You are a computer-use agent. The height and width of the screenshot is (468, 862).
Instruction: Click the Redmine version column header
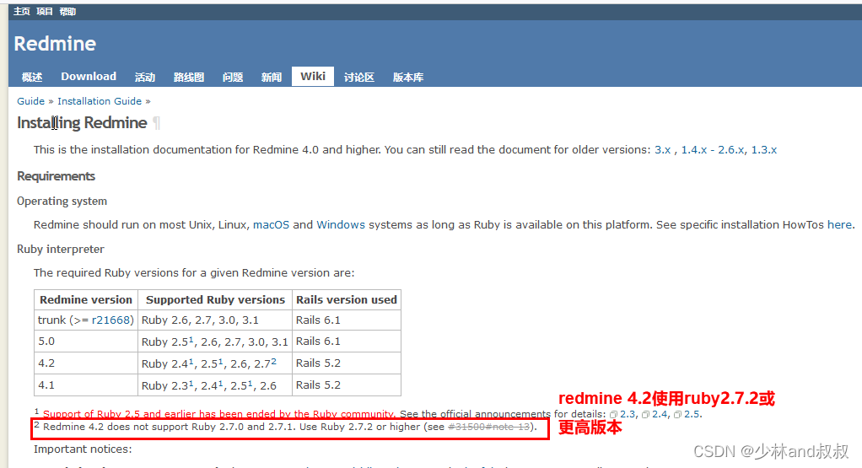pyautogui.click(x=86, y=300)
